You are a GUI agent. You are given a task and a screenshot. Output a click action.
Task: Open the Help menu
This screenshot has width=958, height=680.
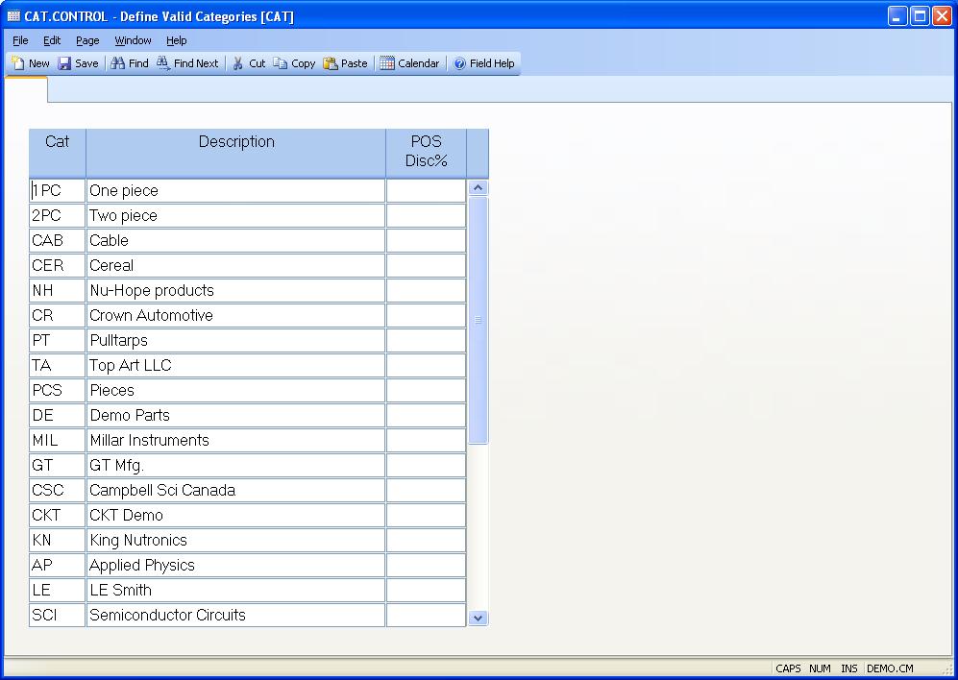pyautogui.click(x=177, y=40)
